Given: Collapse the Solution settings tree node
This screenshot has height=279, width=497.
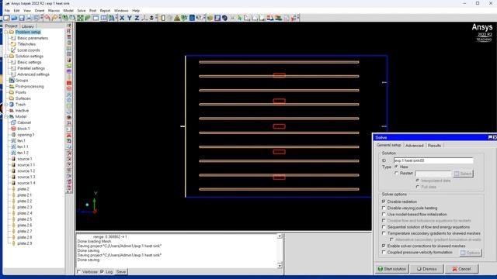Looking at the screenshot, I should click(x=5, y=56).
